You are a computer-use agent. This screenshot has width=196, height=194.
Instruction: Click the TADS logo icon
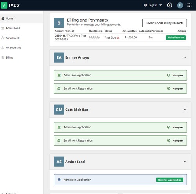4,5
